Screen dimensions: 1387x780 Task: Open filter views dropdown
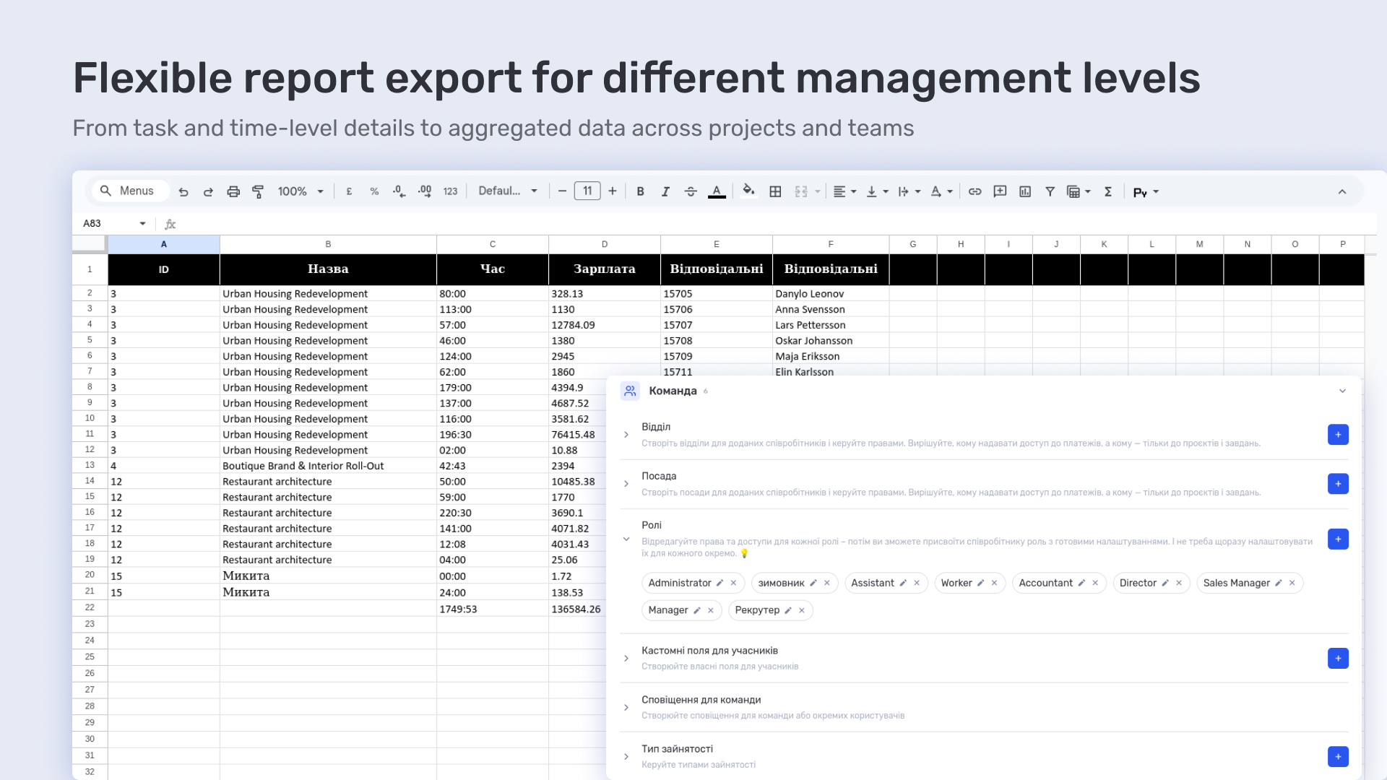coord(1079,191)
